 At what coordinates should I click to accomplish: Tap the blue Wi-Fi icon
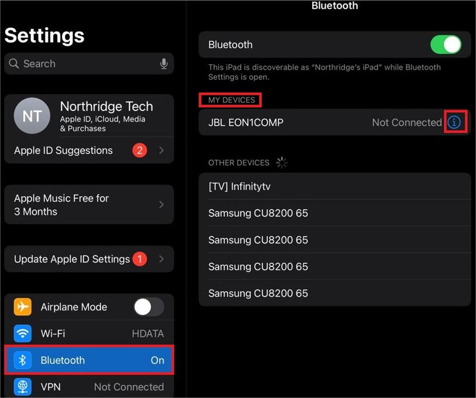[x=22, y=334]
